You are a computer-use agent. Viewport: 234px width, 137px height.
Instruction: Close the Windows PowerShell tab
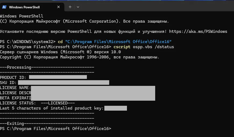(58, 7)
